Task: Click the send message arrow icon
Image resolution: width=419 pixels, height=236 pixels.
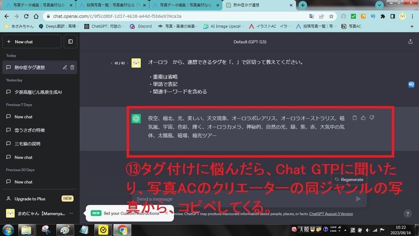Action: coord(358,199)
